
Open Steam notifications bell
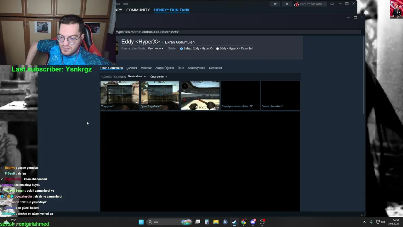287,4
